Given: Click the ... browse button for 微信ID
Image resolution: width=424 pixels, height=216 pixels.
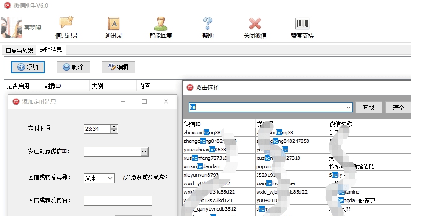Looking at the screenshot, I should pos(144,152).
